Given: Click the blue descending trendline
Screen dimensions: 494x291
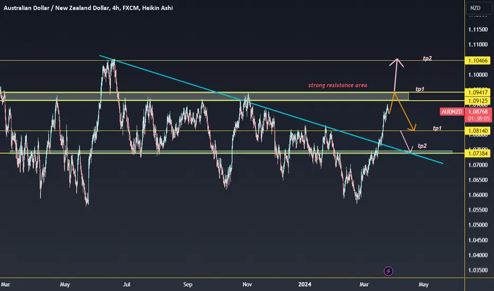Looking at the screenshot, I should (271, 109).
